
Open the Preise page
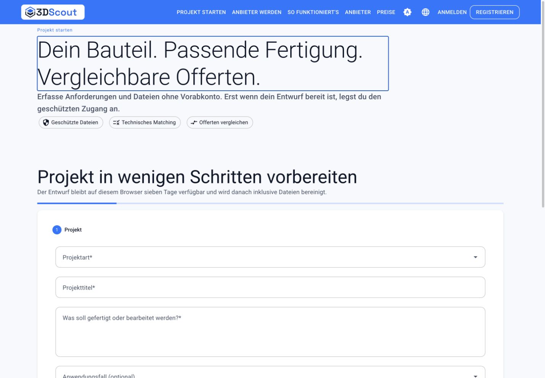click(386, 12)
